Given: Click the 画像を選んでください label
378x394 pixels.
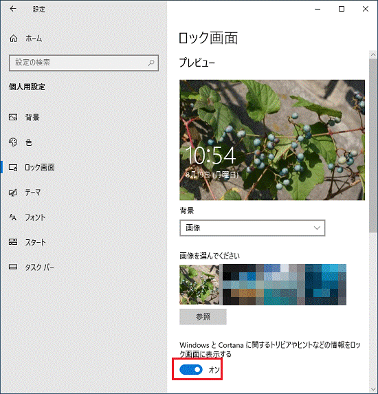Looking at the screenshot, I should (x=210, y=256).
